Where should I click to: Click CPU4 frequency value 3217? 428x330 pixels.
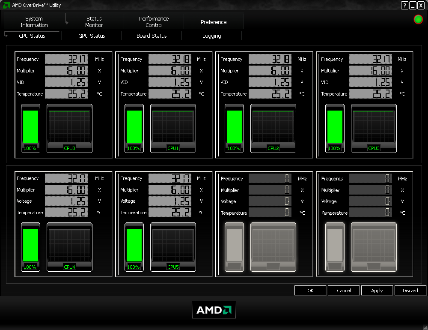coord(66,178)
